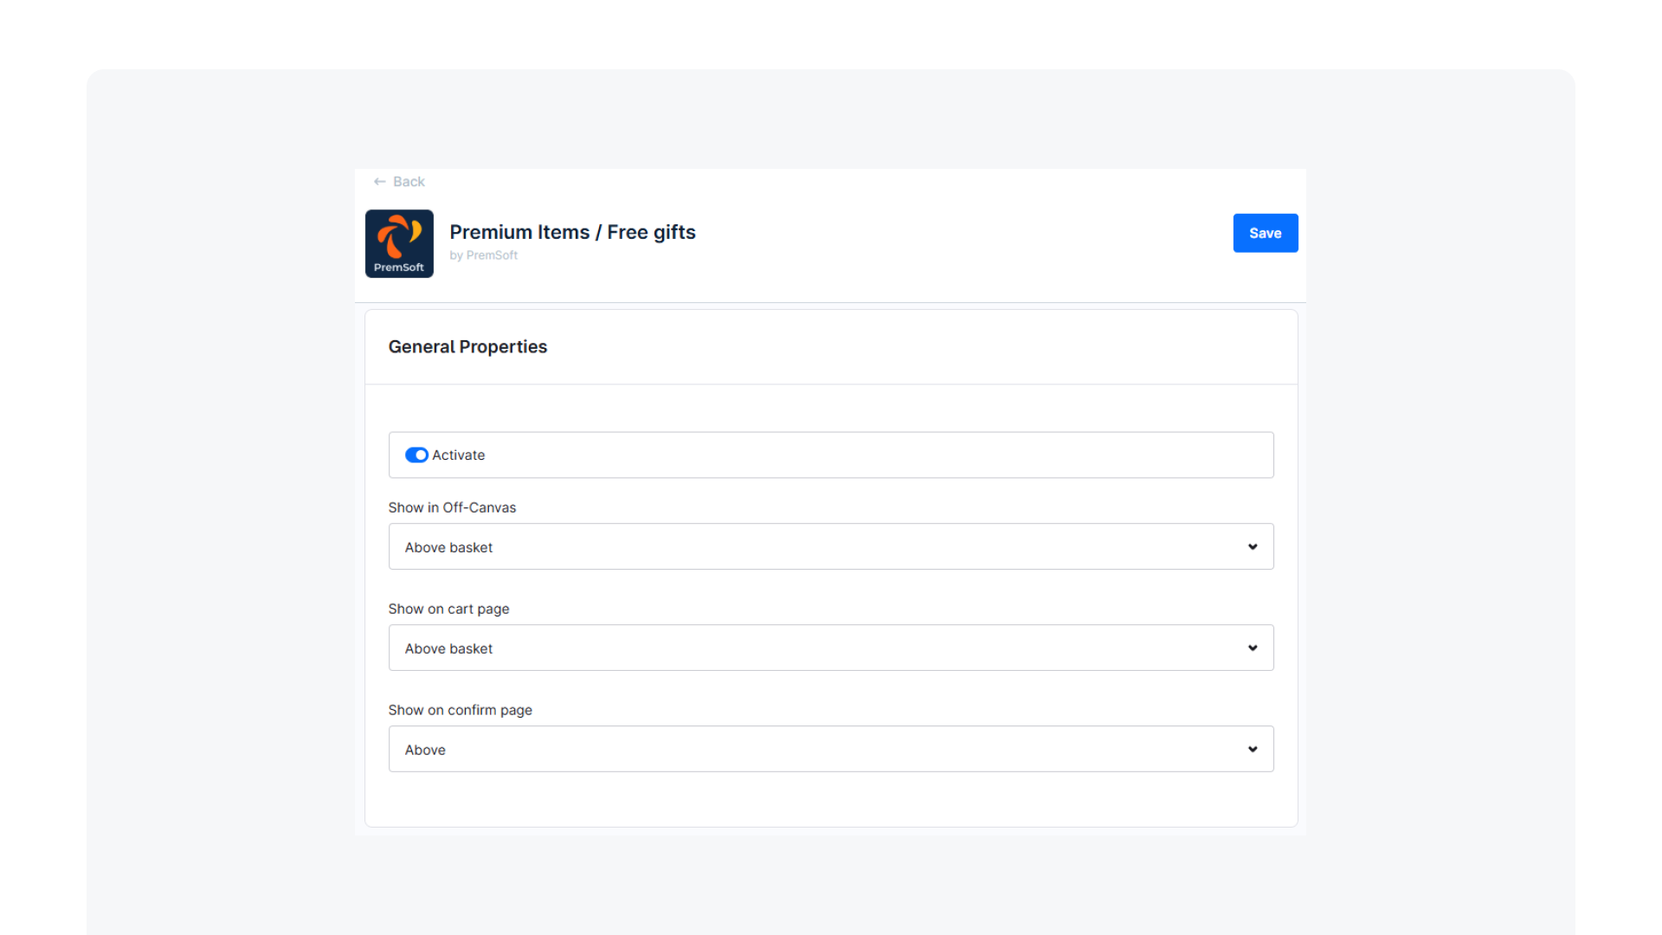Click chevron arrow of confirm page select
Screen dimensions: 1662x935
[x=1252, y=750]
